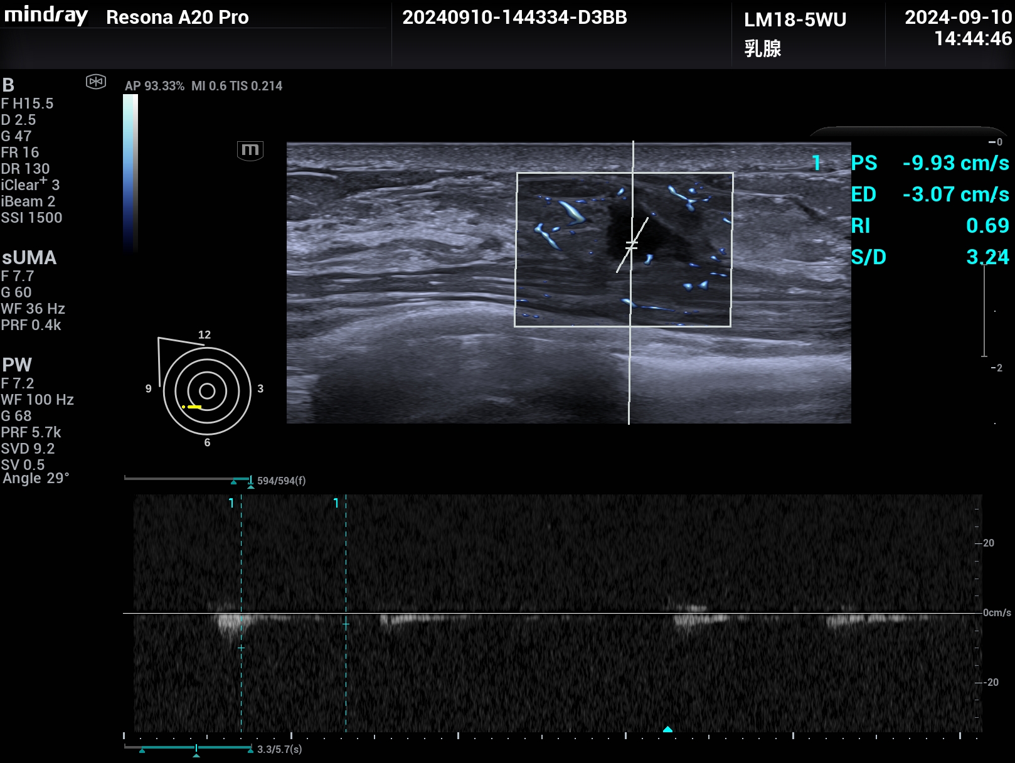This screenshot has height=763, width=1015.
Task: Select the sUMA mode parameter heading
Action: click(29, 258)
